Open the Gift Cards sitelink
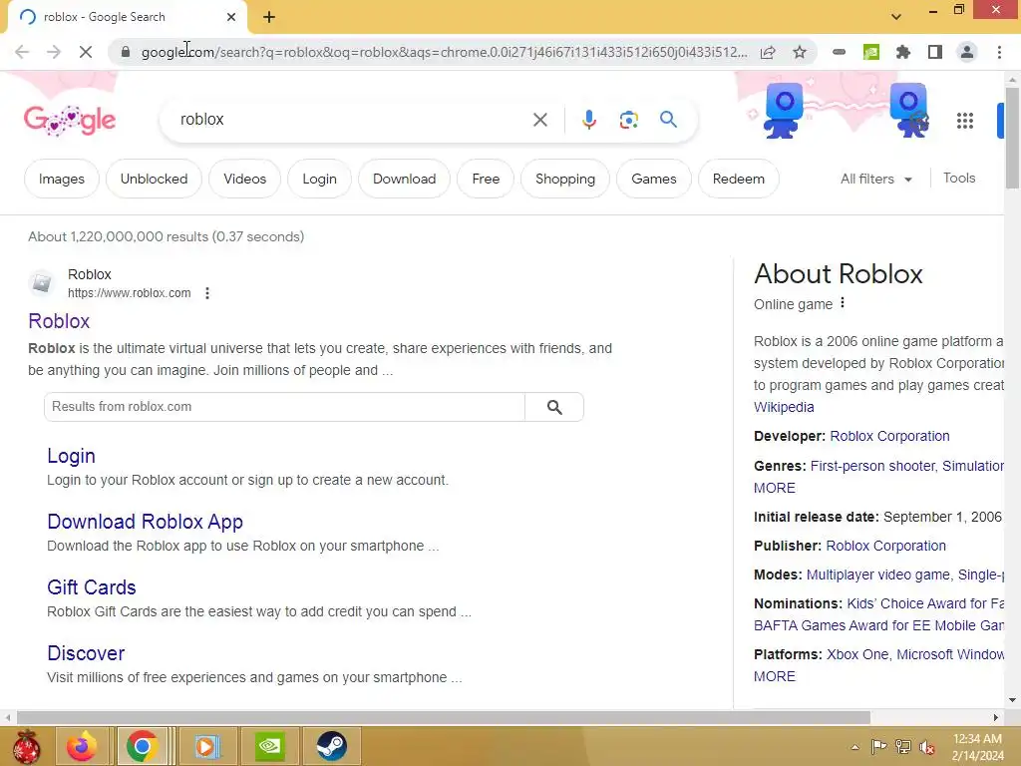Image resolution: width=1021 pixels, height=766 pixels. pos(91,586)
